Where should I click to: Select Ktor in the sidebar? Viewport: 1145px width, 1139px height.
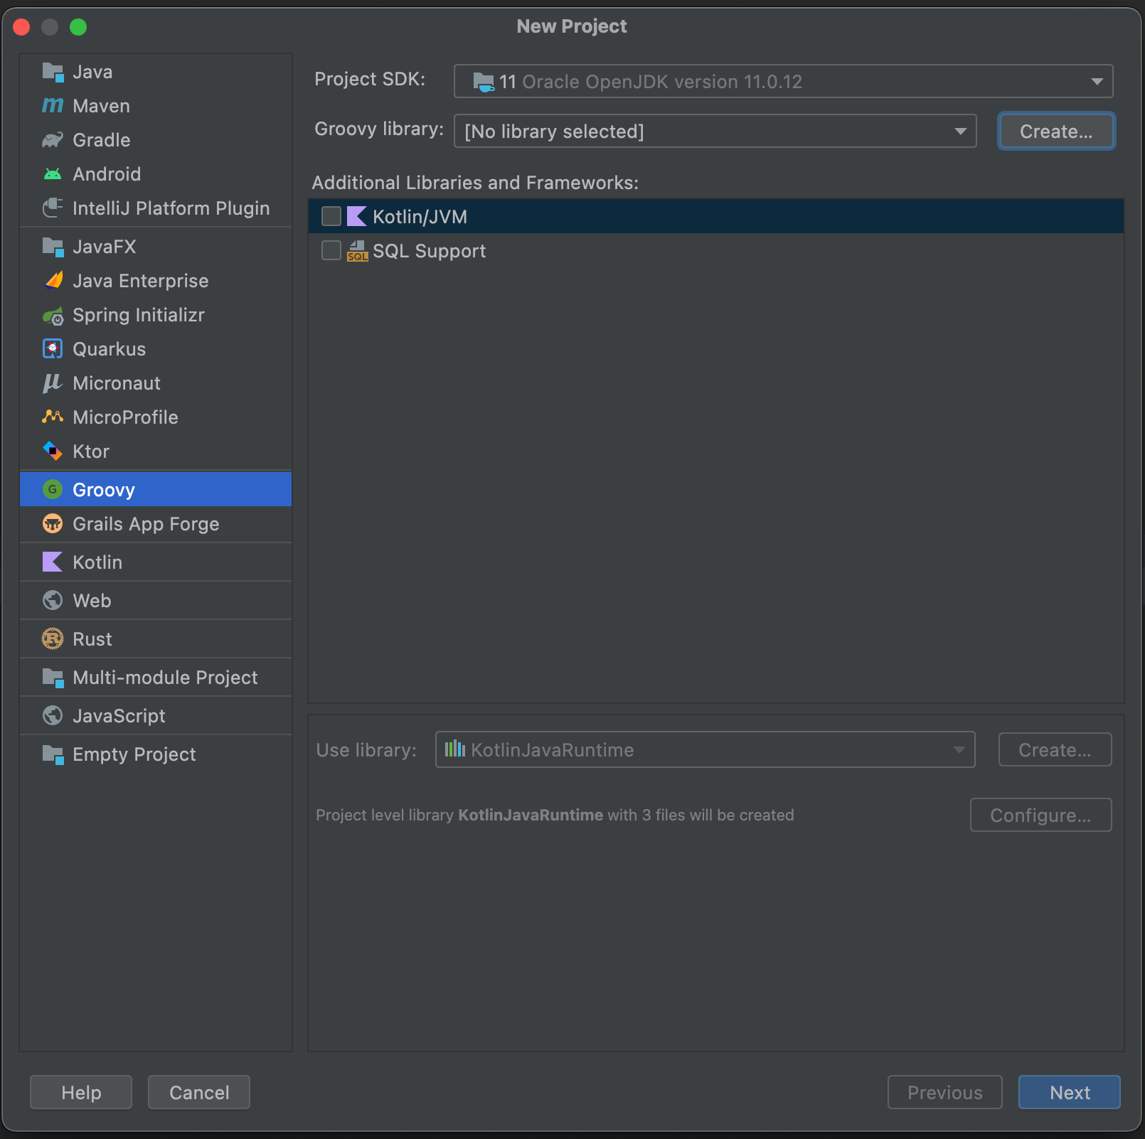[x=156, y=451]
